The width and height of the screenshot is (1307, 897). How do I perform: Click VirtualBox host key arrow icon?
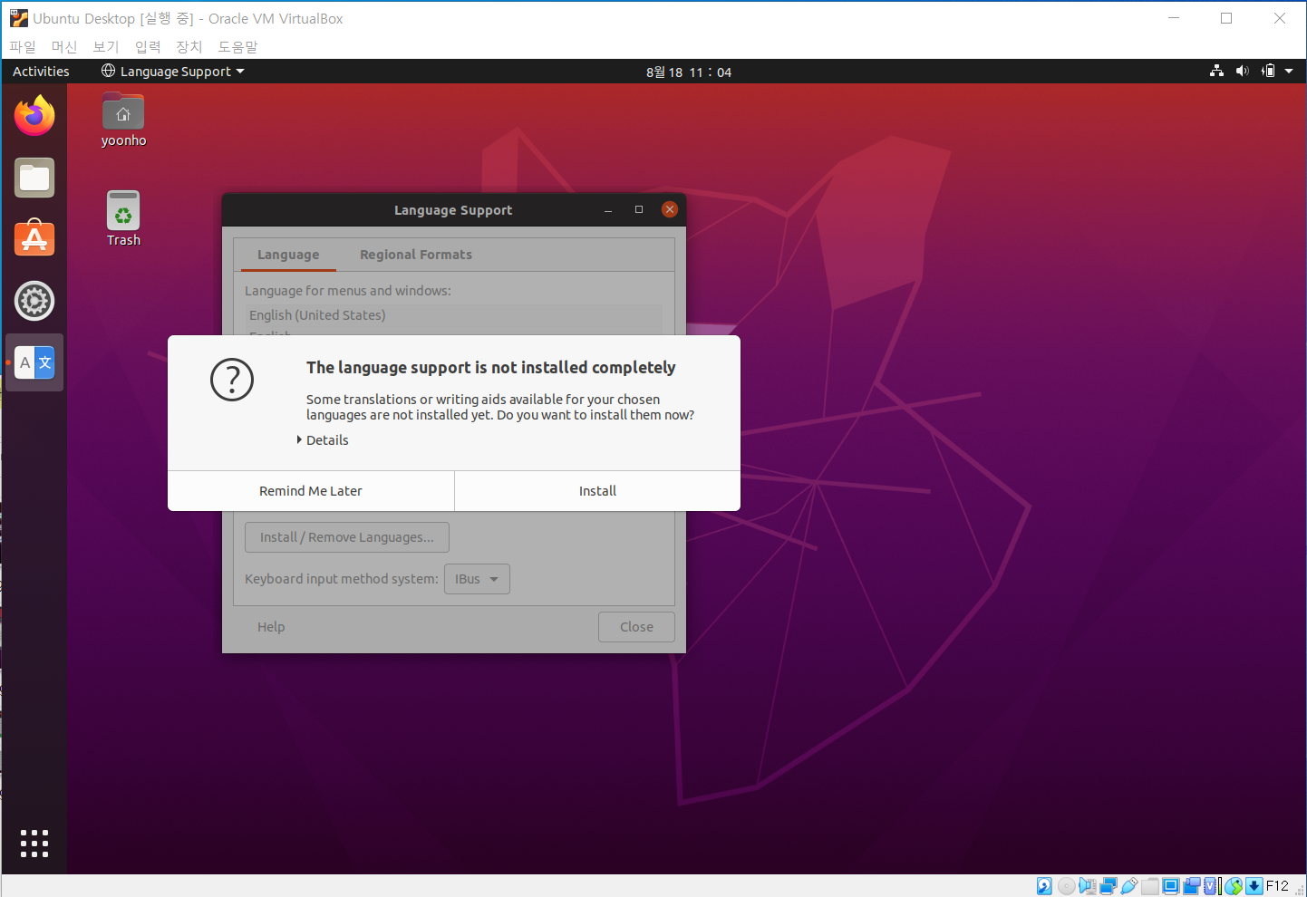point(1254,886)
